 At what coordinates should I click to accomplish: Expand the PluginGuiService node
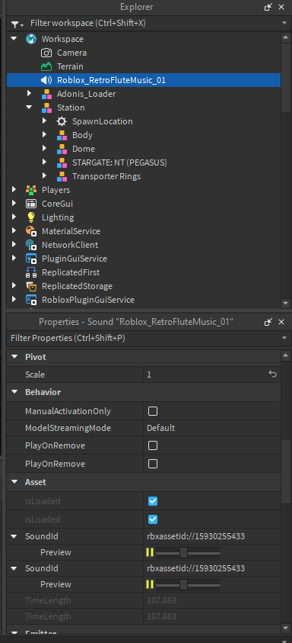(14, 259)
